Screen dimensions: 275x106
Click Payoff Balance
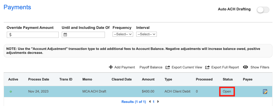tap(151, 67)
